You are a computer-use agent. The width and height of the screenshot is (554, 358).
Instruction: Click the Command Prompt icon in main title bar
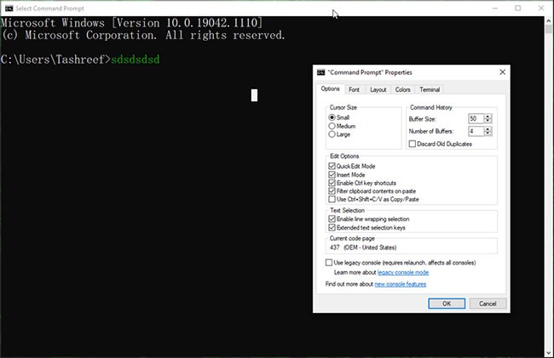(x=7, y=8)
